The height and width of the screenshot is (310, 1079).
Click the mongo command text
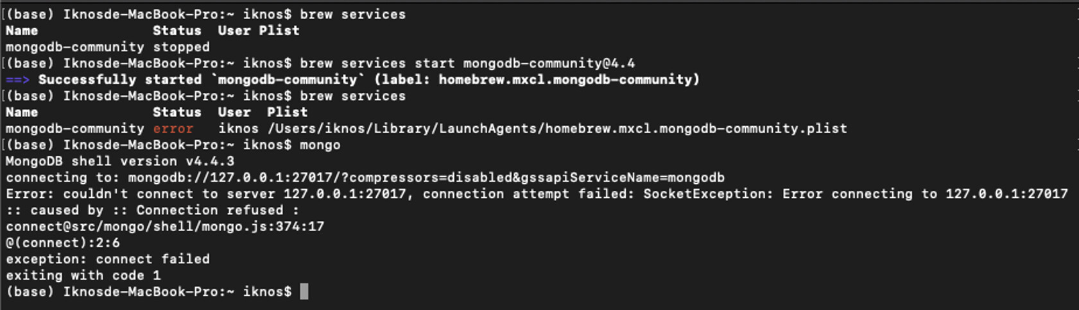pos(320,145)
